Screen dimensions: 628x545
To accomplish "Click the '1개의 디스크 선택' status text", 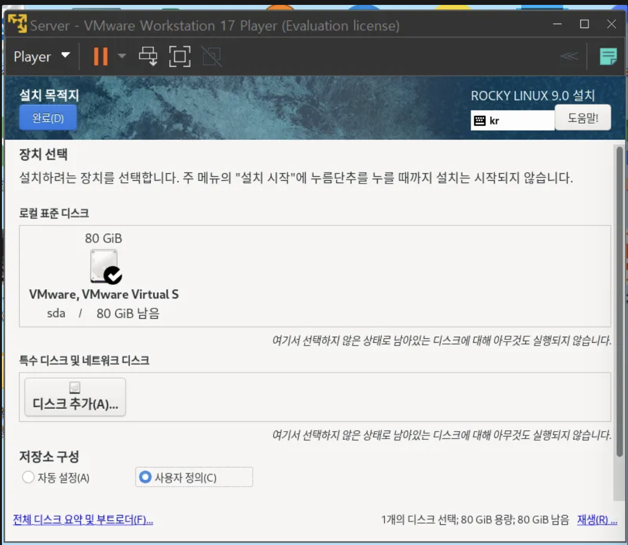I will tap(419, 519).
